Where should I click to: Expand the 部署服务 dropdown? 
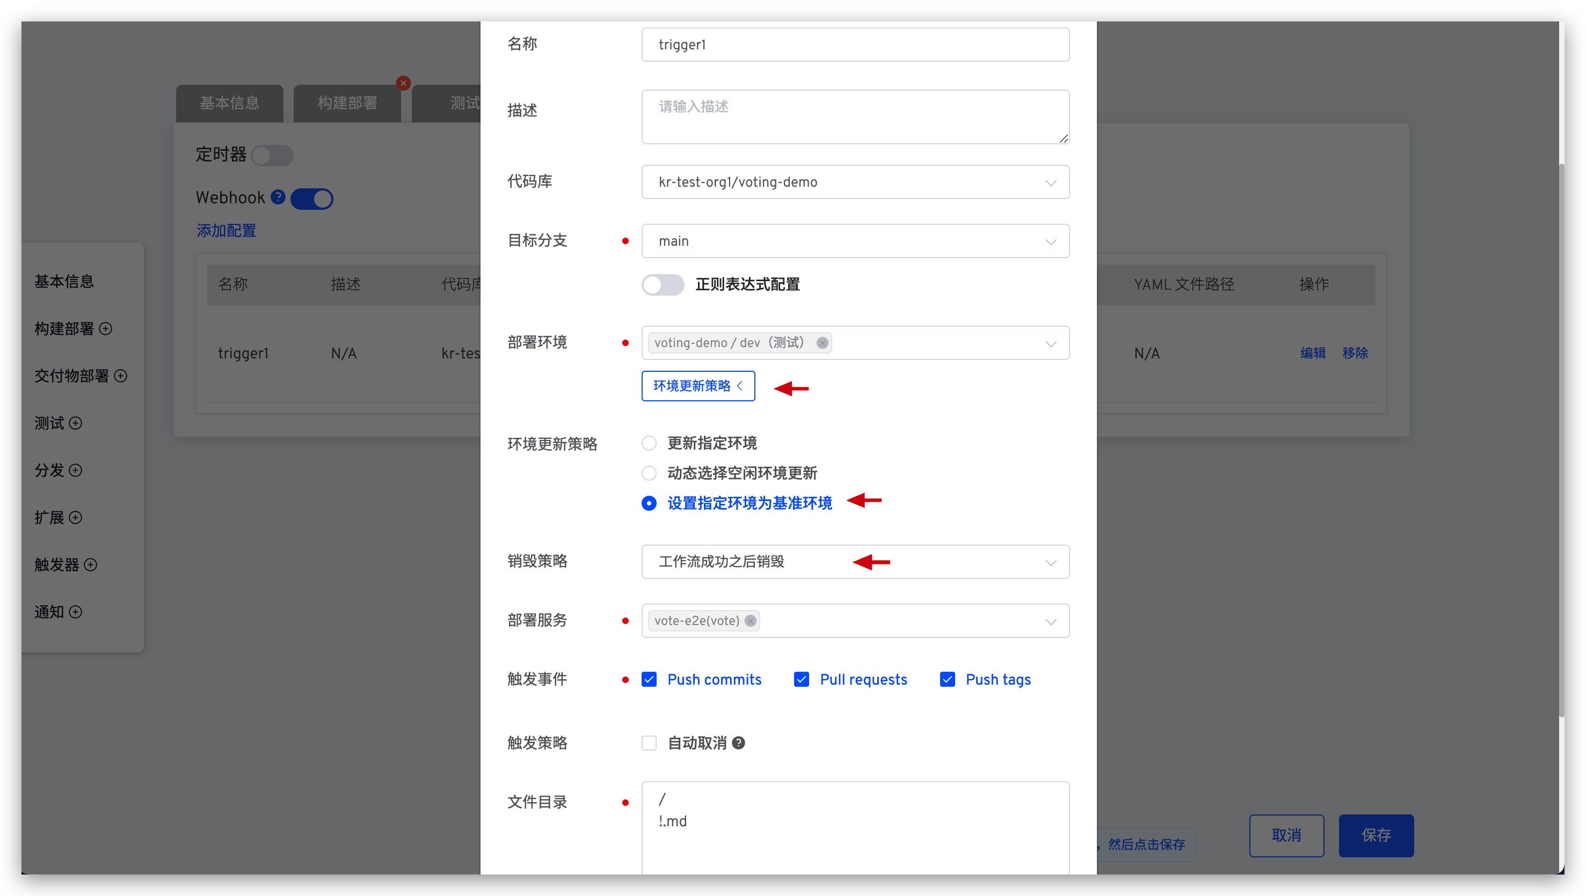pyautogui.click(x=1051, y=621)
